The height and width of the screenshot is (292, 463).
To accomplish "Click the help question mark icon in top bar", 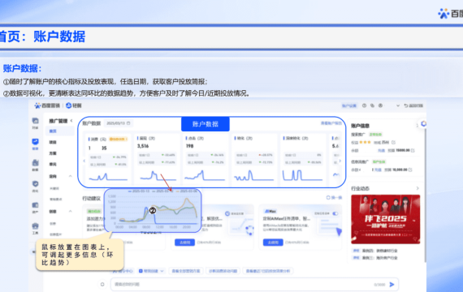I will tap(364, 105).
